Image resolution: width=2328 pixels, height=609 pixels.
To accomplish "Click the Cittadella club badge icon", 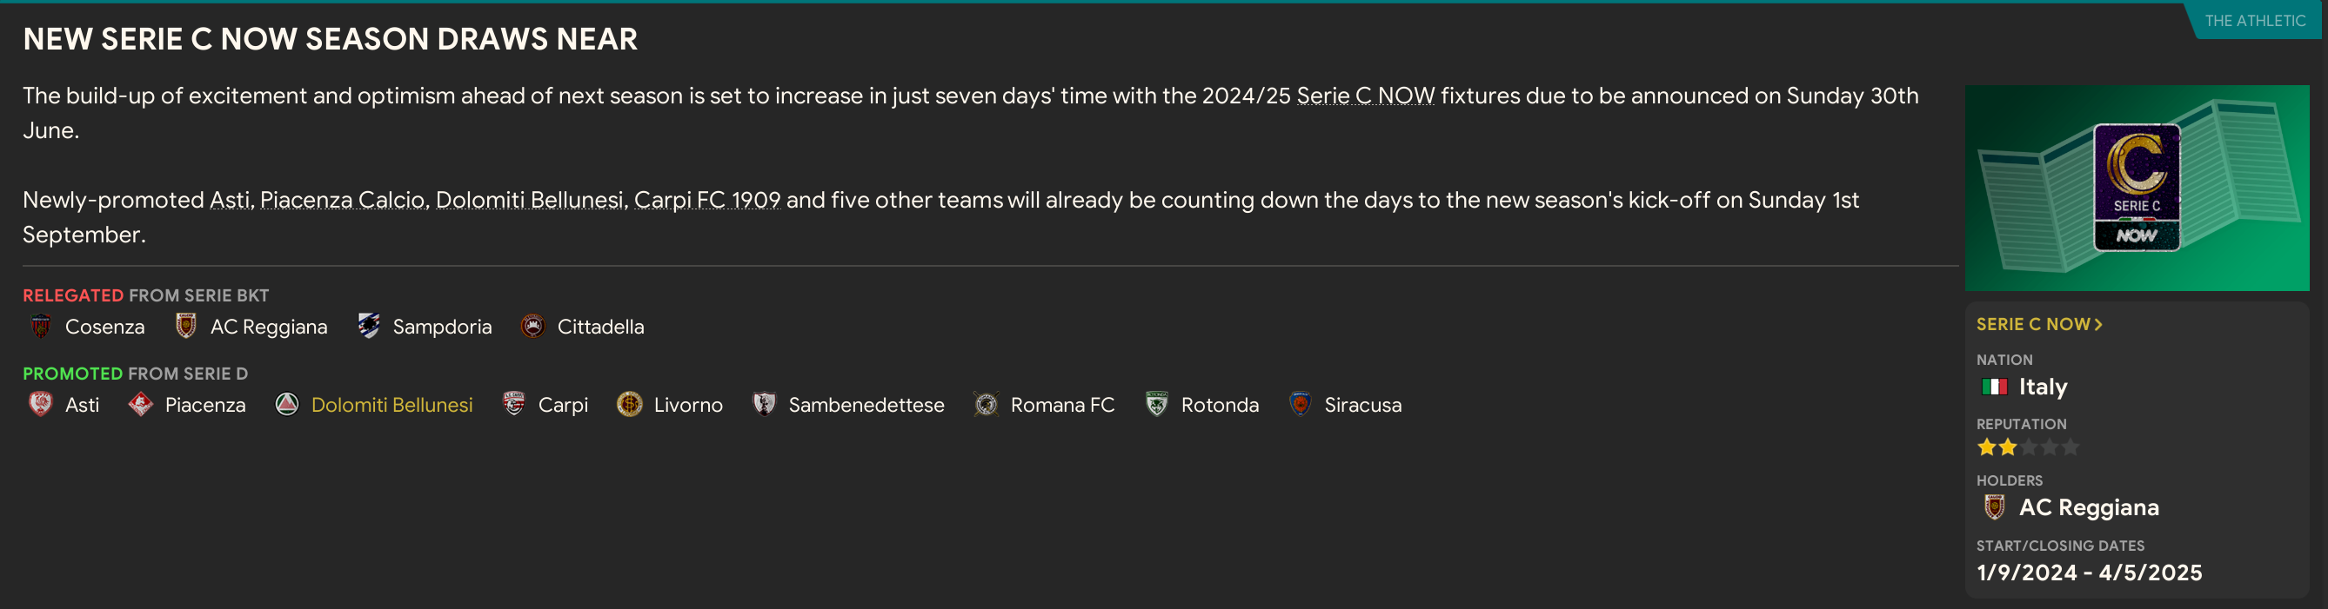I will [533, 327].
